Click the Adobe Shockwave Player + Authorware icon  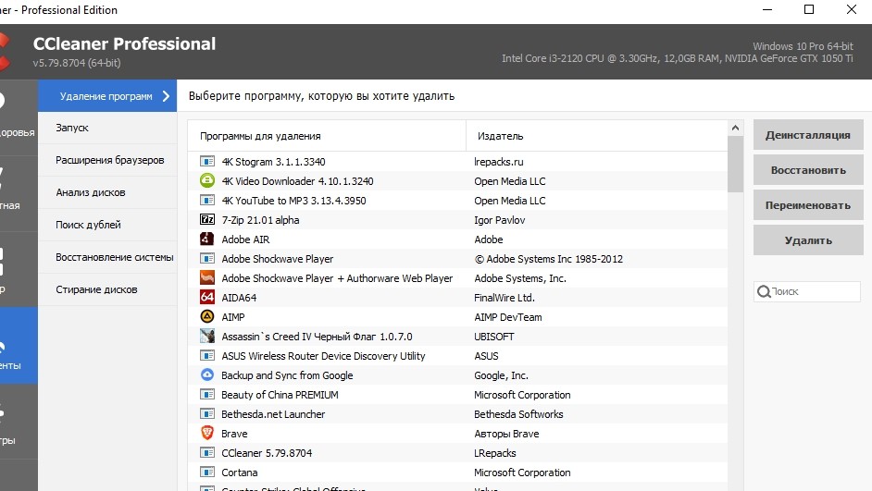pos(207,278)
